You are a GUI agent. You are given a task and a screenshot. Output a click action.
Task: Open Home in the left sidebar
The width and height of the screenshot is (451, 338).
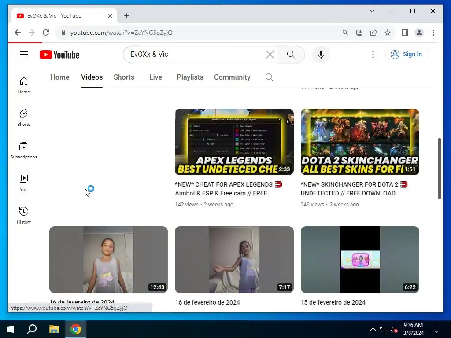(24, 85)
